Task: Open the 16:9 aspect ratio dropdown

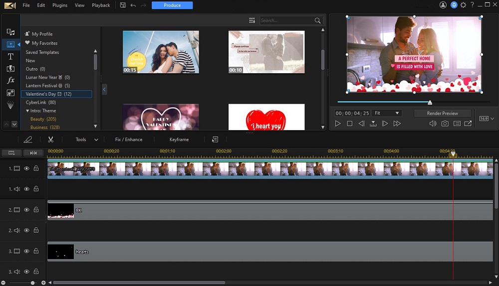Action: coord(487,119)
